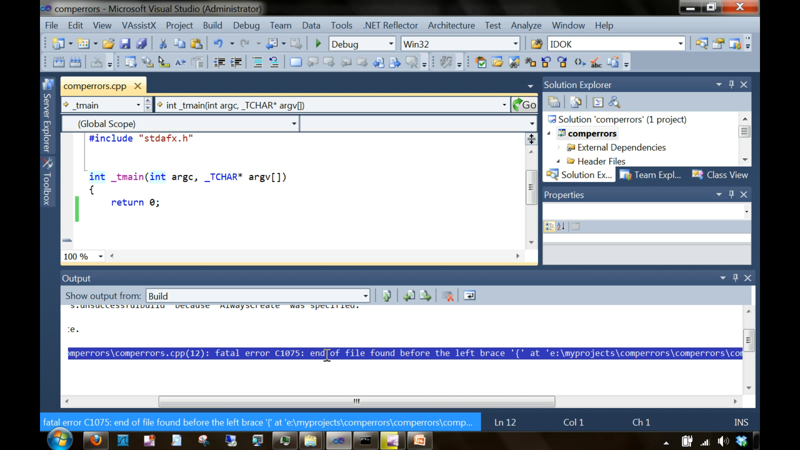Enable alphabetical sorting in Properties panel
This screenshot has height=450, width=800.
click(x=561, y=227)
